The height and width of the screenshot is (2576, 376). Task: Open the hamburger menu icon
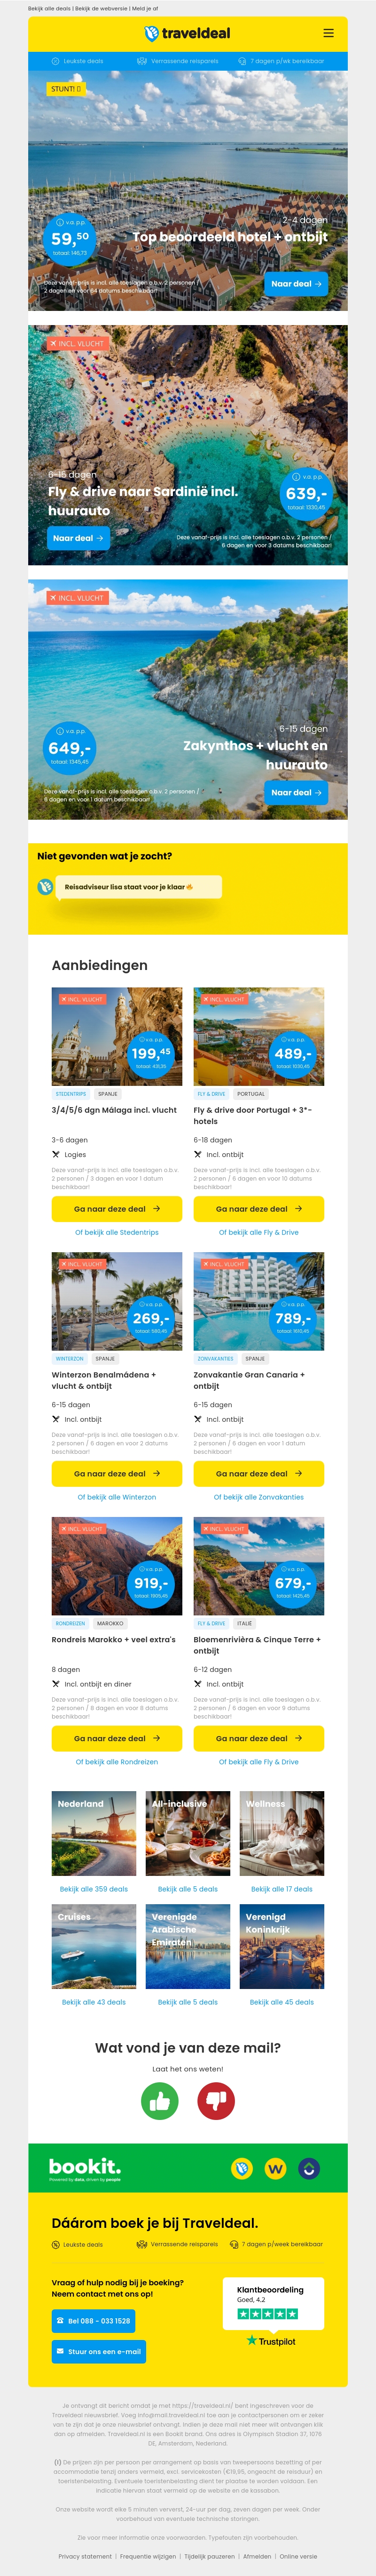tap(328, 33)
